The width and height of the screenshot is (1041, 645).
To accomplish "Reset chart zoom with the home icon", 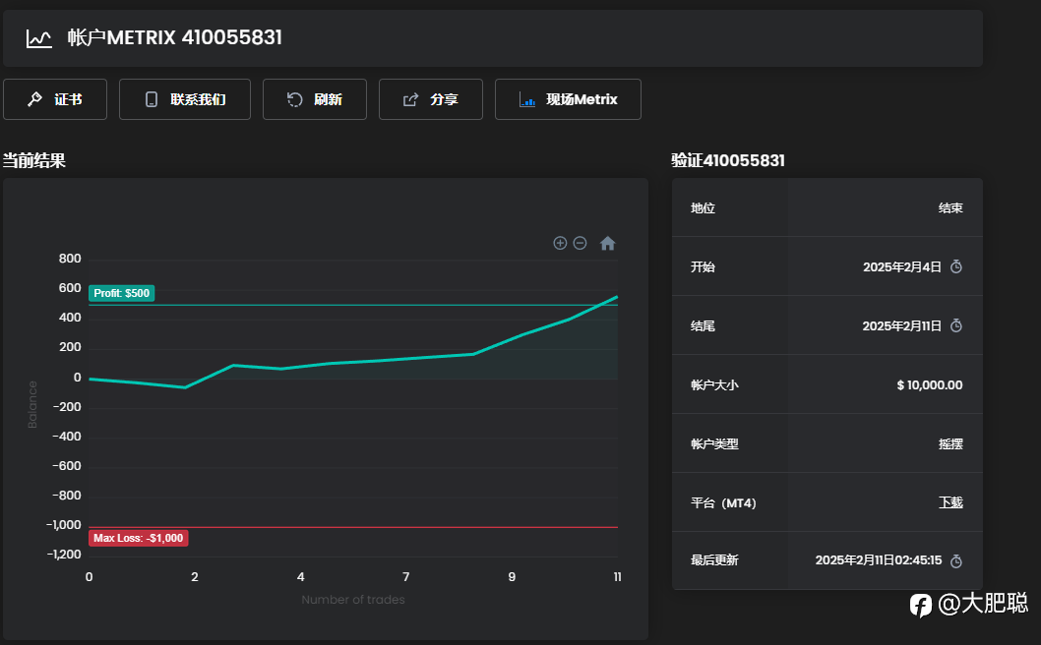I will [x=607, y=244].
